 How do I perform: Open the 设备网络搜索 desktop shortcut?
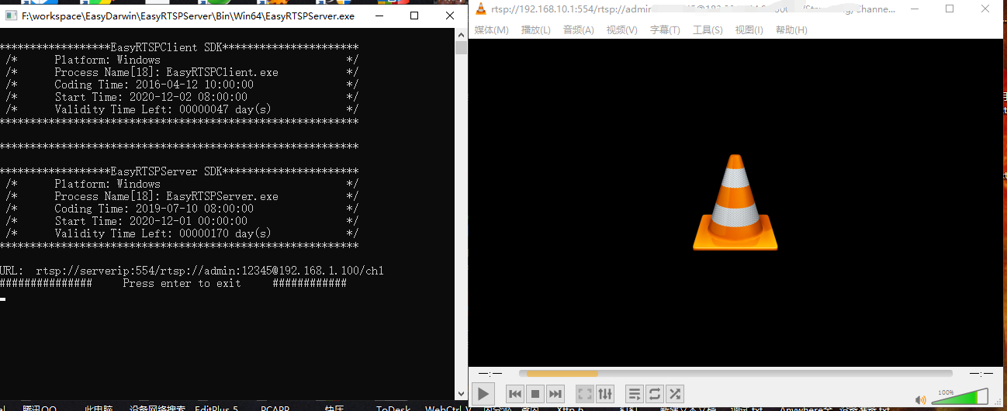click(157, 408)
